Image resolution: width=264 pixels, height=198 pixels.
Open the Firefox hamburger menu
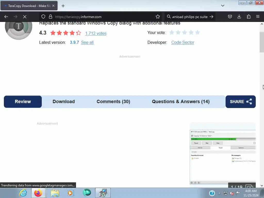point(258,16)
